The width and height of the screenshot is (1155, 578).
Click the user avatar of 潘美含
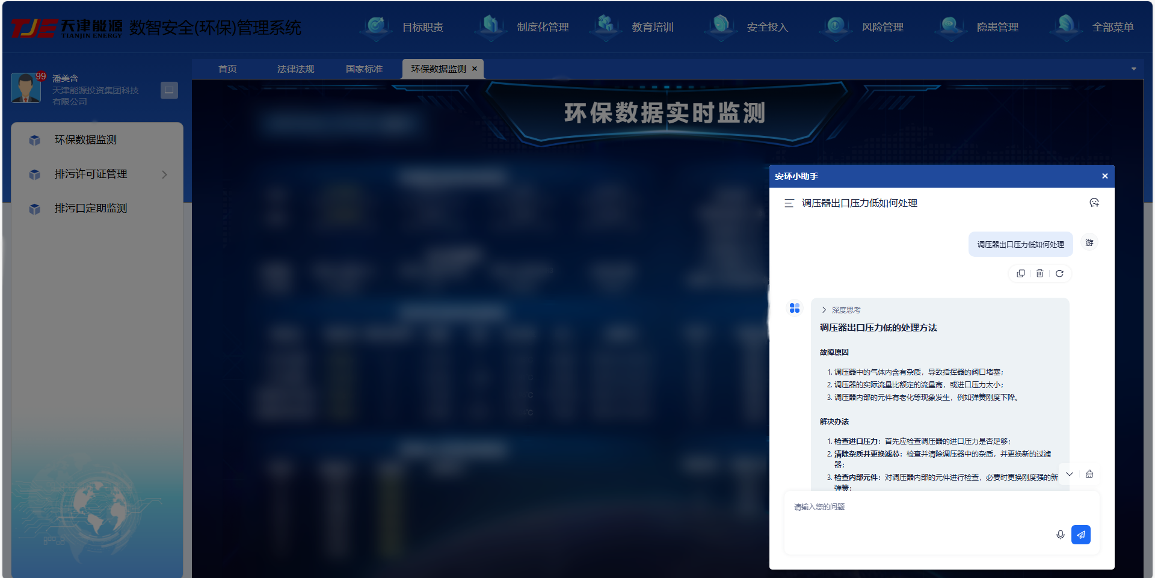[26, 88]
